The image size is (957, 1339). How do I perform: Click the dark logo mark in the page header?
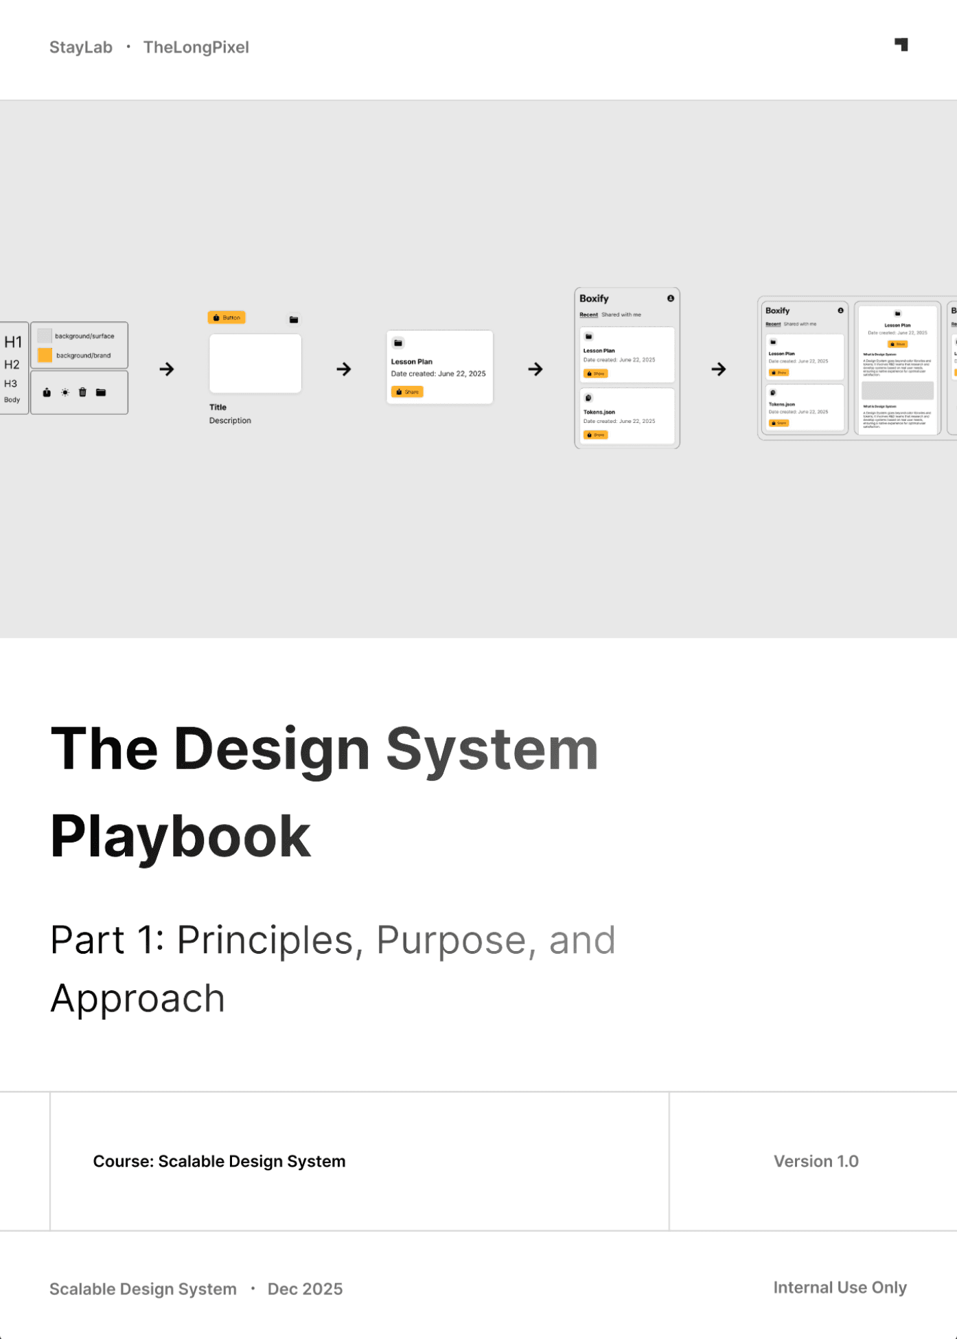901,45
